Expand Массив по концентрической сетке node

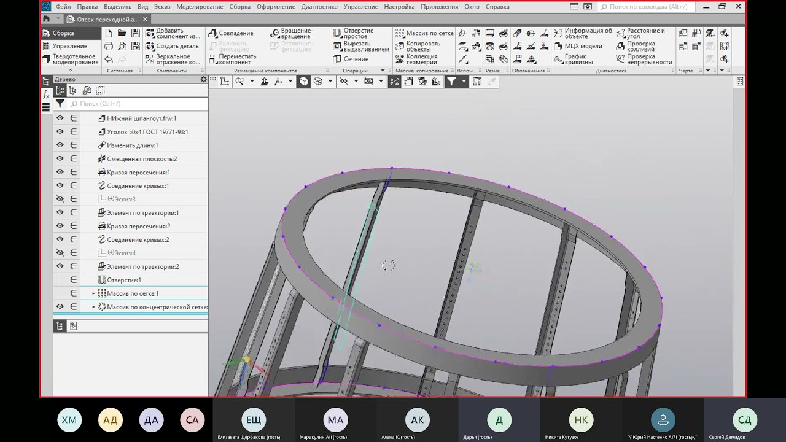(94, 307)
